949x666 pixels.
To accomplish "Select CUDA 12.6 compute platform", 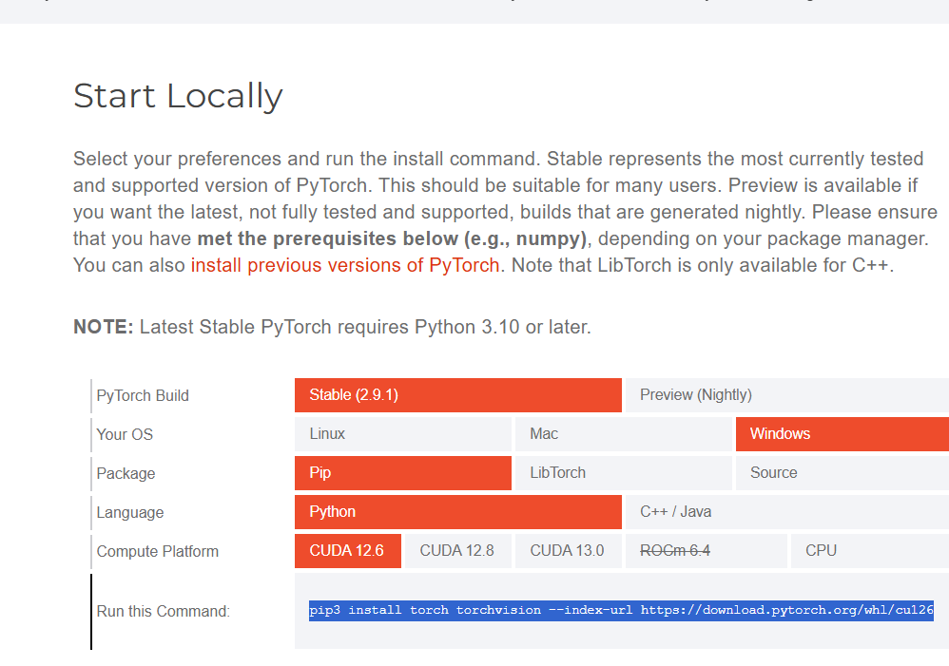I will click(x=347, y=551).
